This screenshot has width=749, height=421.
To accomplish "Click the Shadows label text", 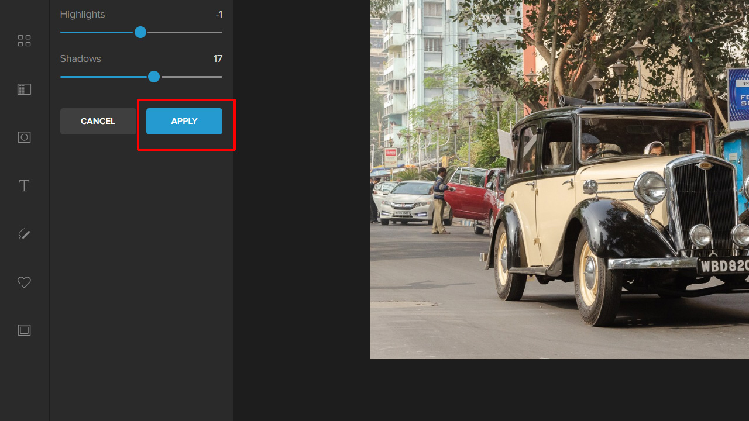I will click(x=80, y=58).
